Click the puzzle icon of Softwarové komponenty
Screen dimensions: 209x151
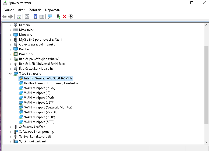click(16, 132)
